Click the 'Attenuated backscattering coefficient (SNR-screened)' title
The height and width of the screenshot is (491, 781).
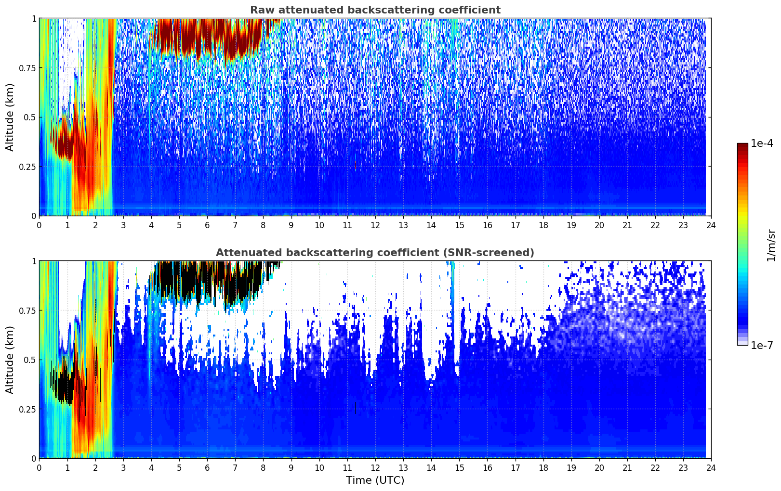375,253
